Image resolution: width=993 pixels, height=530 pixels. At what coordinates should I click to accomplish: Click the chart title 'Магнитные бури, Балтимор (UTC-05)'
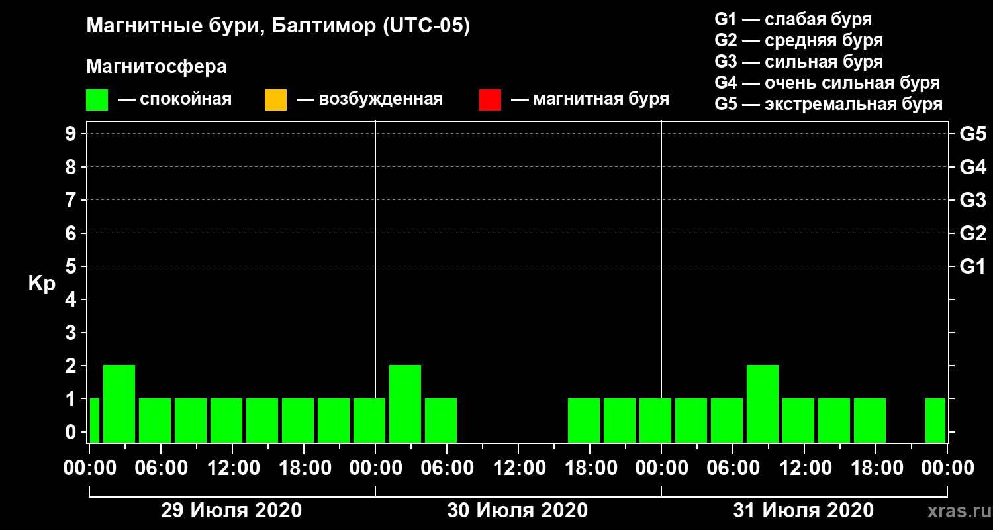pyautogui.click(x=278, y=27)
